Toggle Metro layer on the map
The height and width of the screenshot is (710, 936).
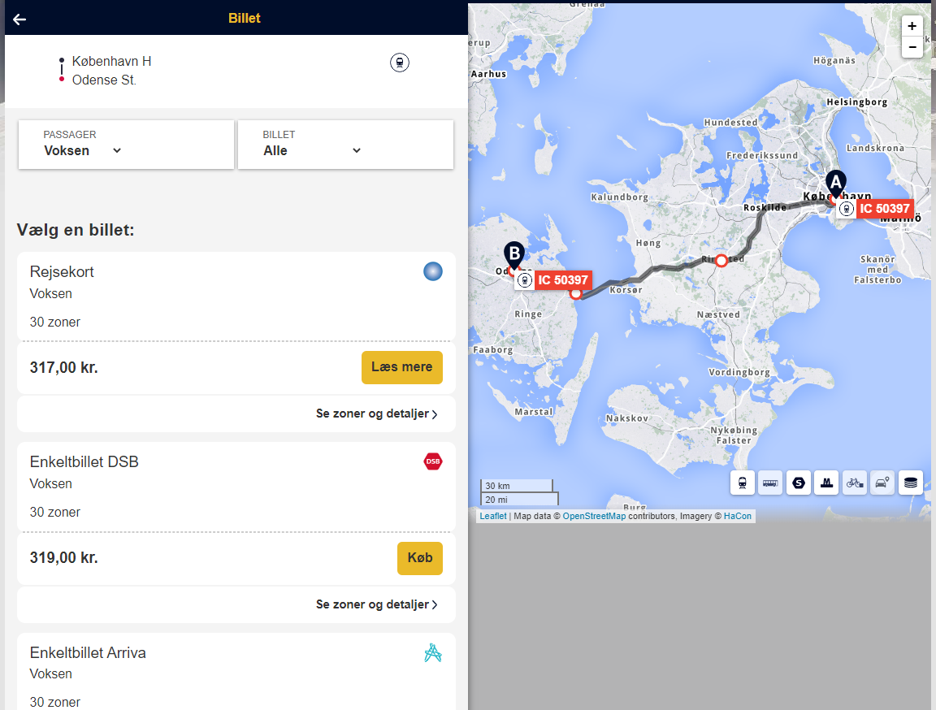click(x=826, y=483)
